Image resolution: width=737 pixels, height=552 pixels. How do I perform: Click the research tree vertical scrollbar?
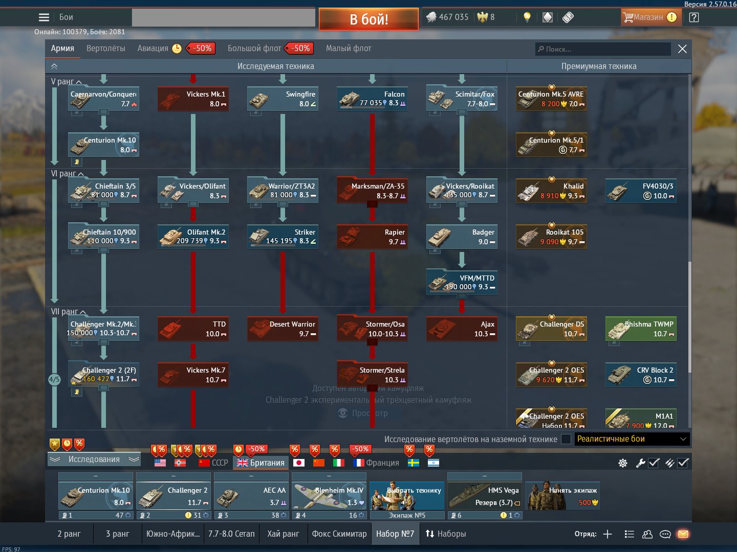tap(689, 317)
